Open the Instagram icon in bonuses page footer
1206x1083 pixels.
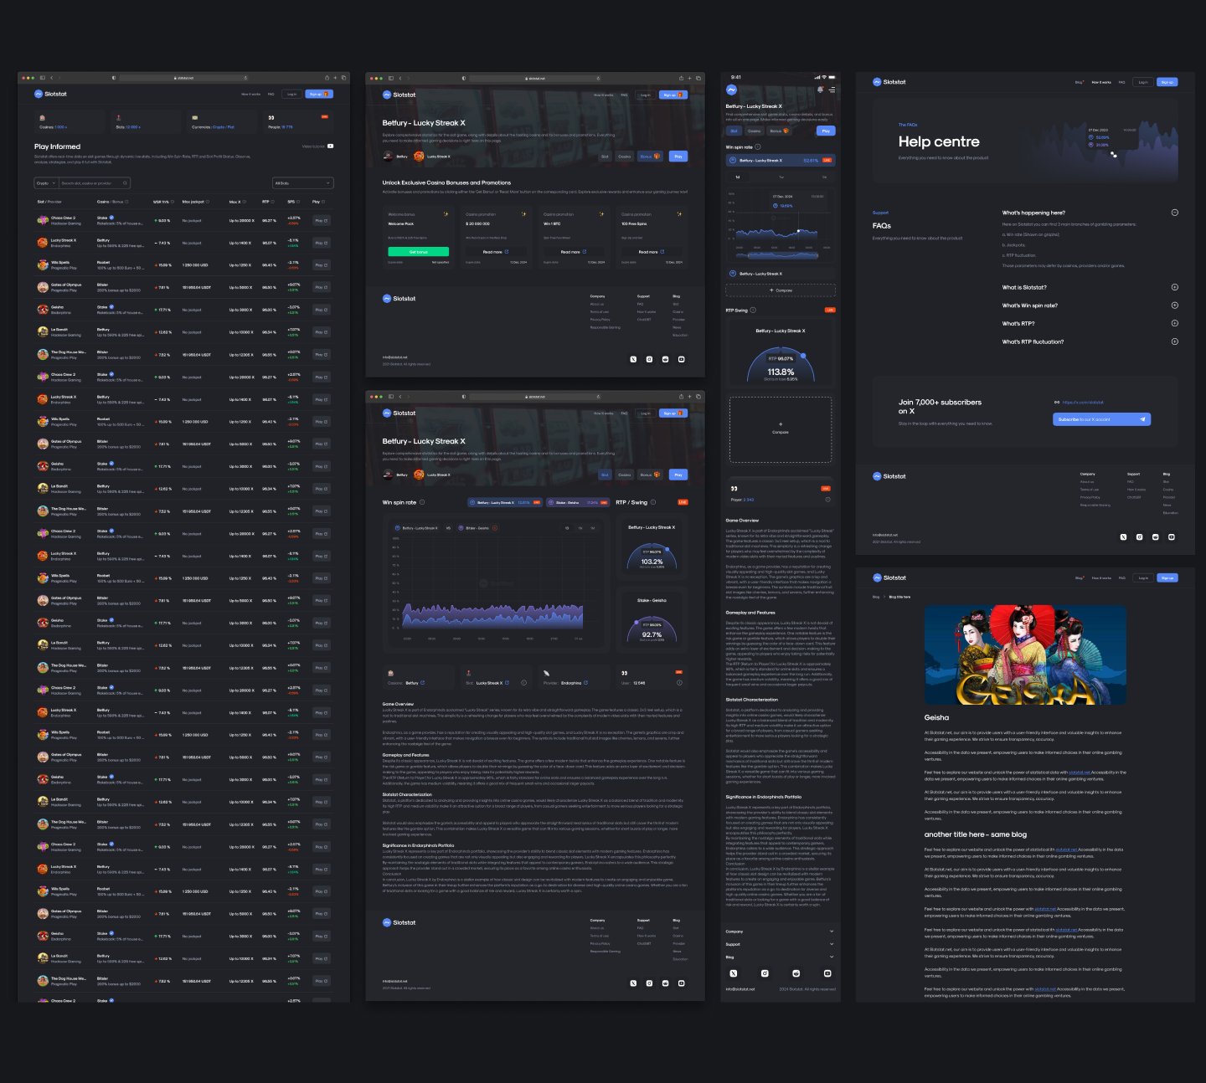649,359
